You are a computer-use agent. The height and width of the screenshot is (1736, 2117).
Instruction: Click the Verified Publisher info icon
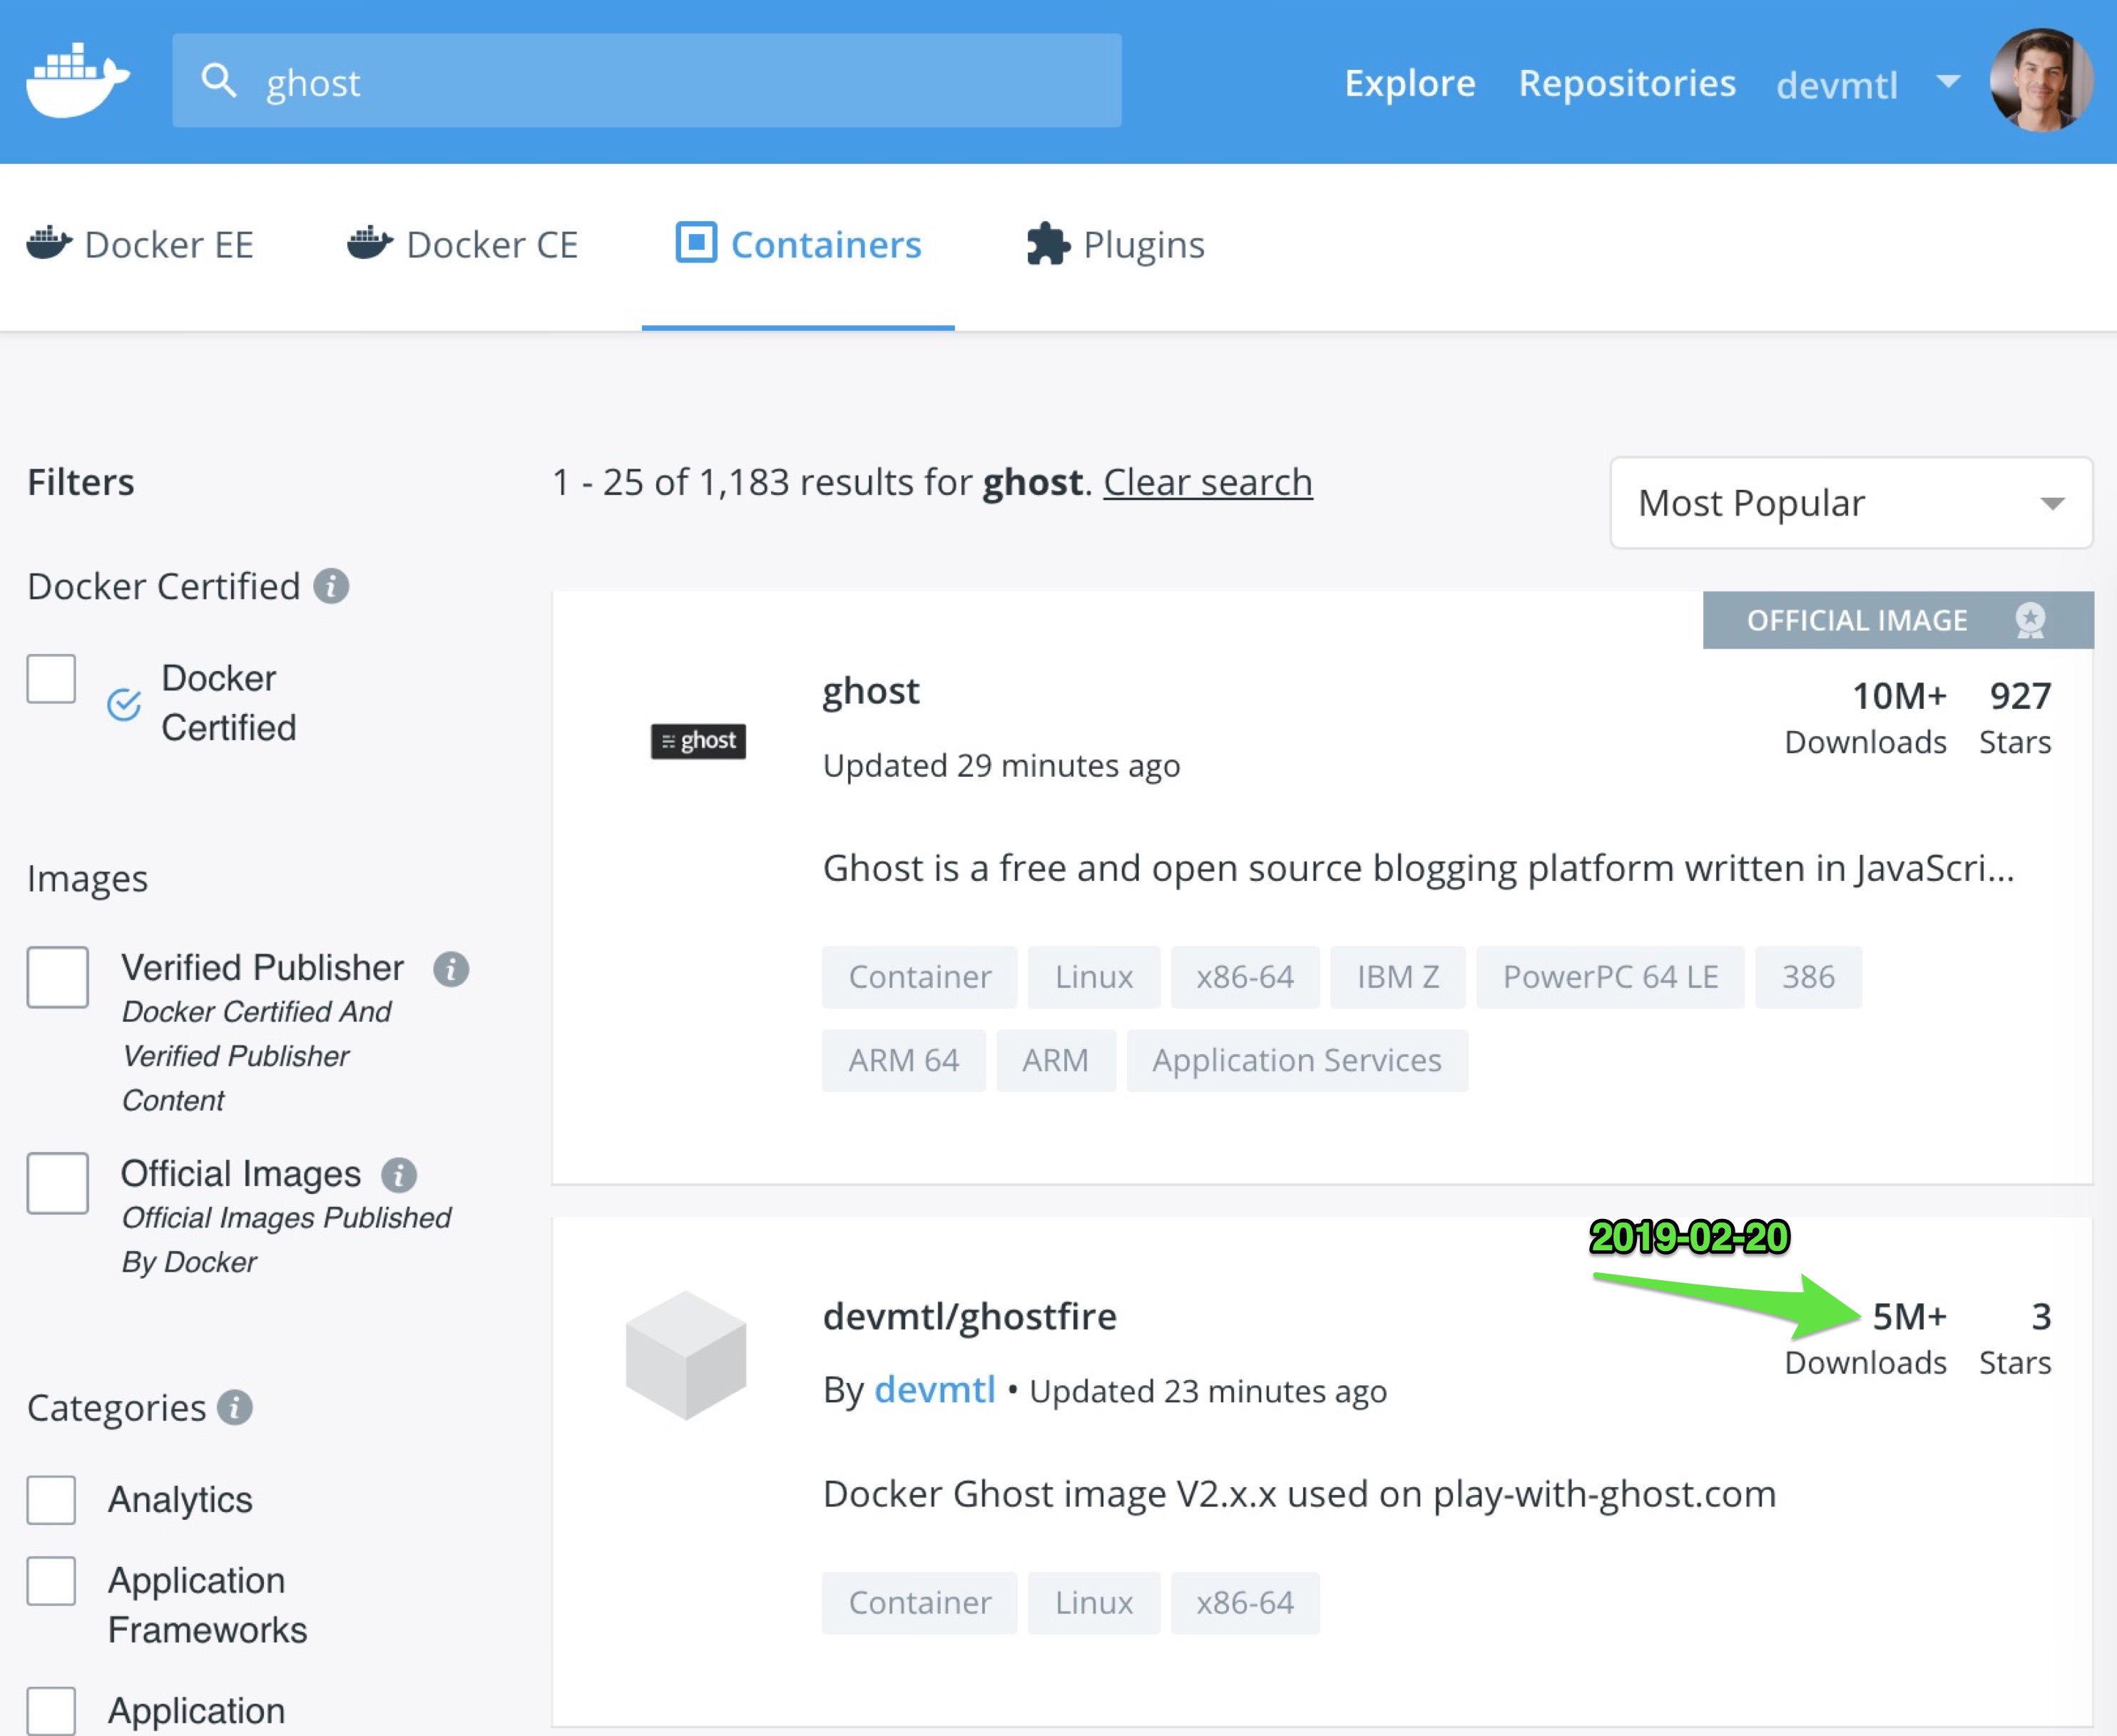451,969
